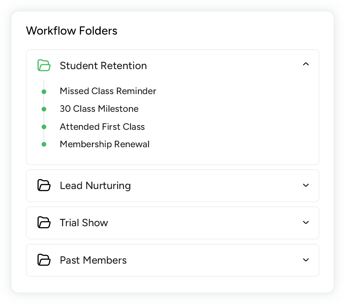Open the Missed Class Reminder workflow
The image size is (345, 304).
coord(108,91)
